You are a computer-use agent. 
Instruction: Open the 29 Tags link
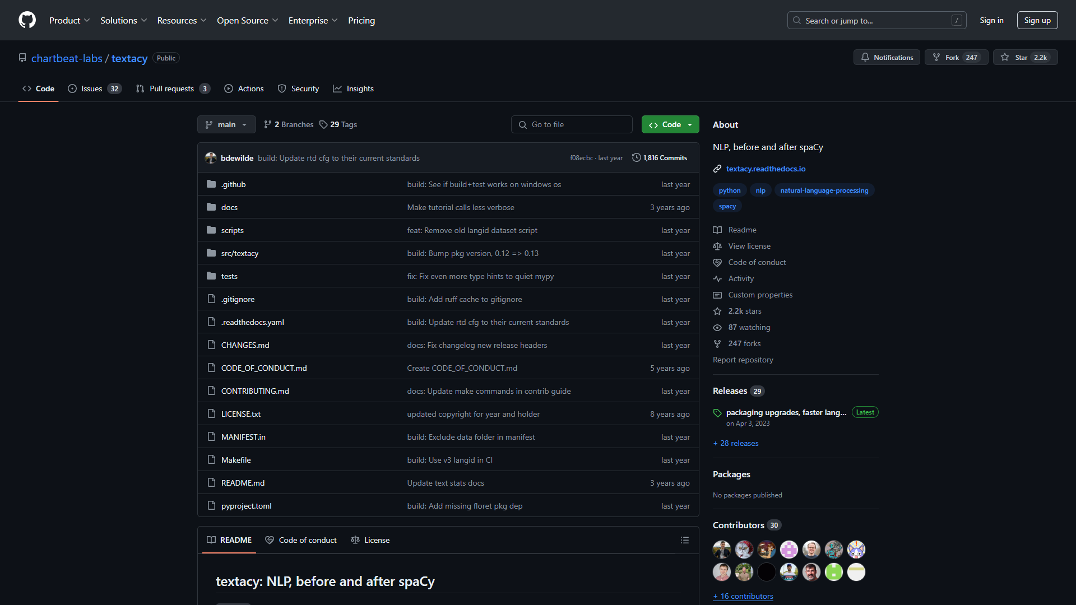tap(338, 124)
